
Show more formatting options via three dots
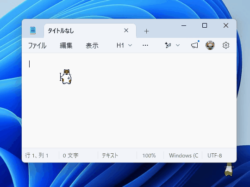click(145, 45)
